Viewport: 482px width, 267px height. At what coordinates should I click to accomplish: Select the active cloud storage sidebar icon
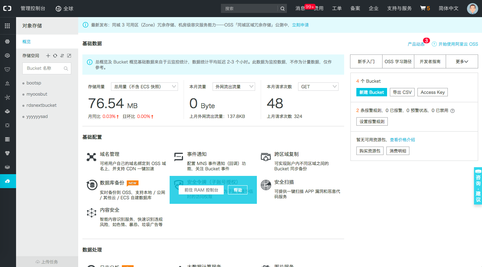8,181
